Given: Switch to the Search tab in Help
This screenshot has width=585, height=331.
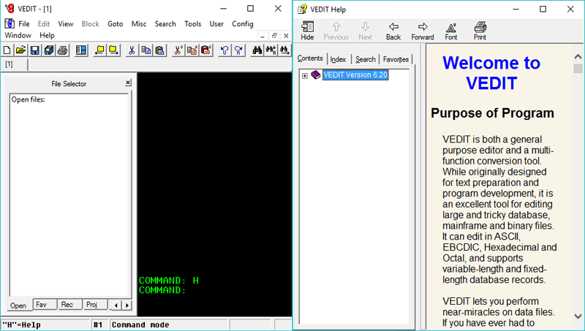Looking at the screenshot, I should [365, 59].
